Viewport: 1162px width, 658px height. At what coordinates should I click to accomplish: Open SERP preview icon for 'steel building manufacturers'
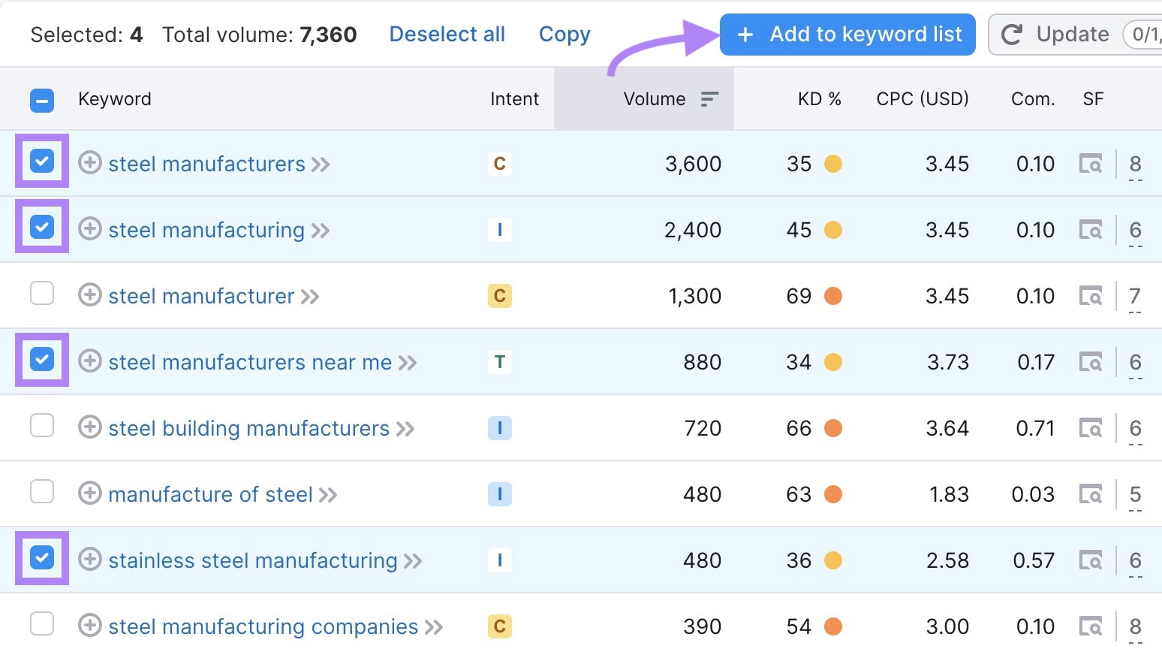point(1091,428)
